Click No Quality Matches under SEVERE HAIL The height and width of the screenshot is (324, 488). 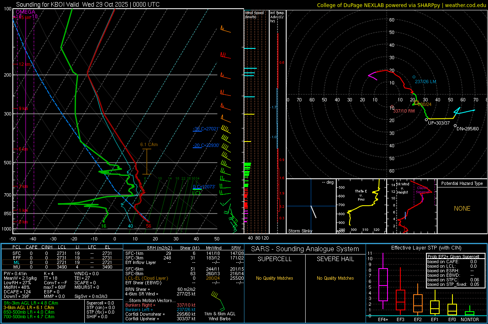click(335, 278)
